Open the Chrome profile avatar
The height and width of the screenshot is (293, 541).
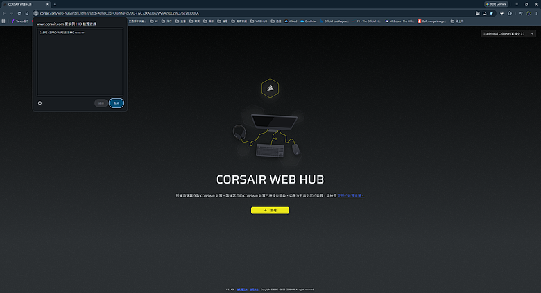click(529, 13)
